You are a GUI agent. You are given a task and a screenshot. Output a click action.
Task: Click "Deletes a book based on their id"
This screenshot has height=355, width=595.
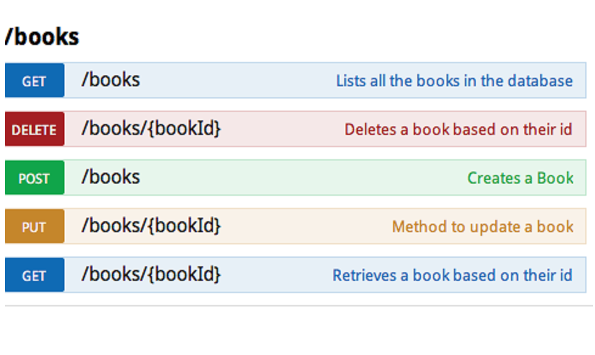coord(458,129)
